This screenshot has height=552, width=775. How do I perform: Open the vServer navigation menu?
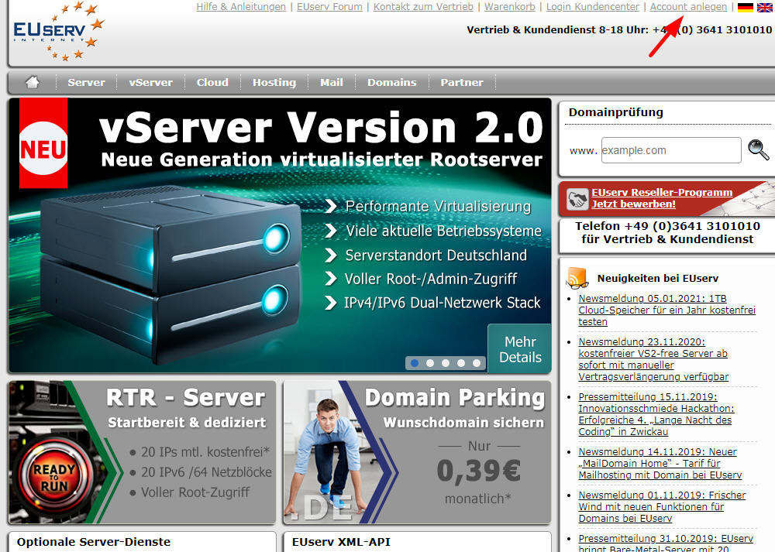coord(150,82)
